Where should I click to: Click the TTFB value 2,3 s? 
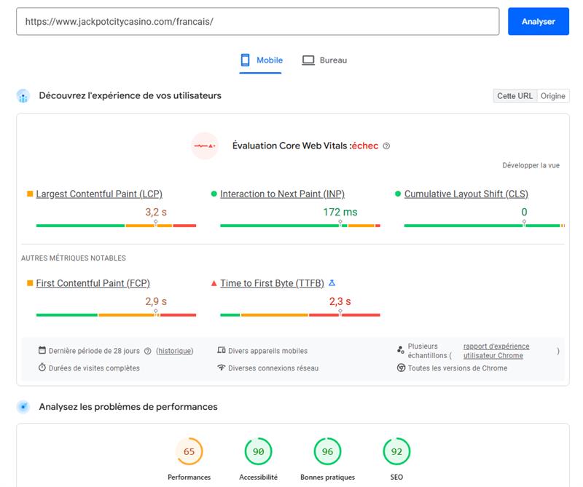pos(340,301)
